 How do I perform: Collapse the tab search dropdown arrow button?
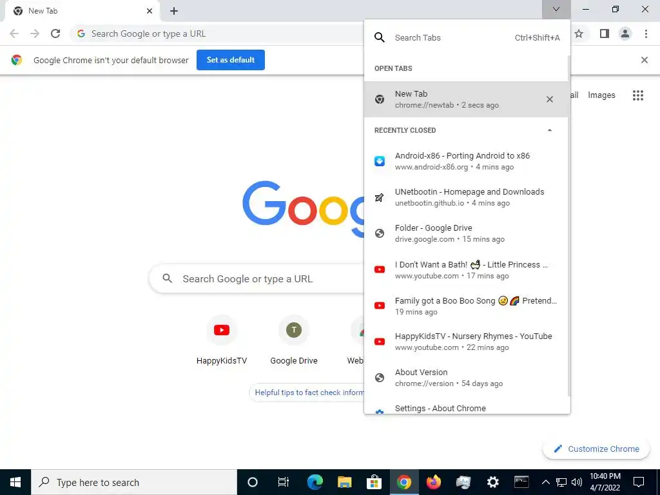click(556, 9)
